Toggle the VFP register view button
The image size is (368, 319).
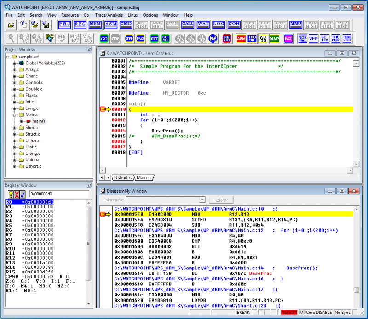tap(314, 39)
